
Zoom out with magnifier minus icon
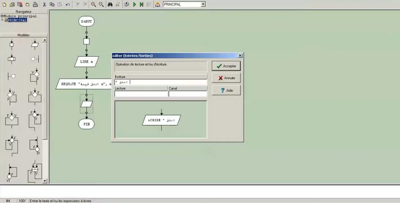point(101,4)
